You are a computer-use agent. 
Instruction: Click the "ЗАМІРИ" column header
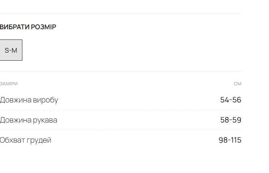(9, 83)
